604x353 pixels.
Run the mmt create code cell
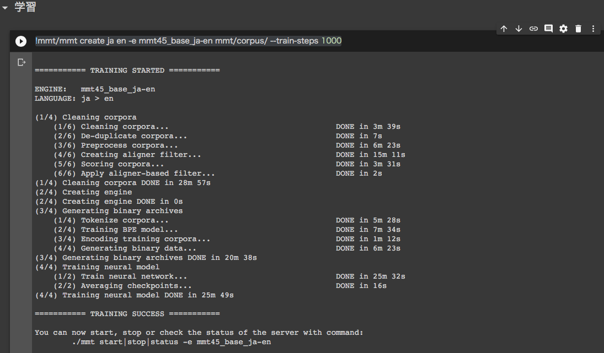[x=21, y=41]
